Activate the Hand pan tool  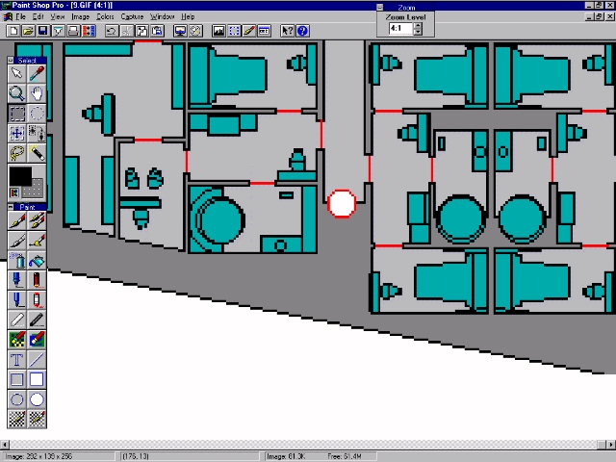[37, 93]
